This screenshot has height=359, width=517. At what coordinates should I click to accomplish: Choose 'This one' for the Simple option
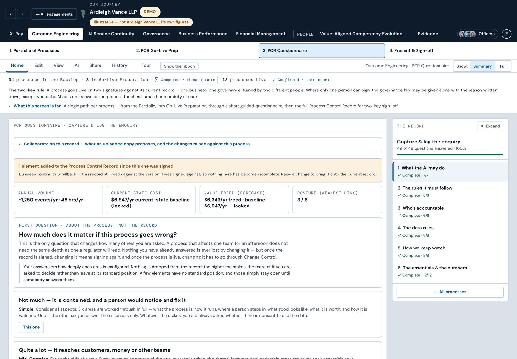tap(31, 327)
